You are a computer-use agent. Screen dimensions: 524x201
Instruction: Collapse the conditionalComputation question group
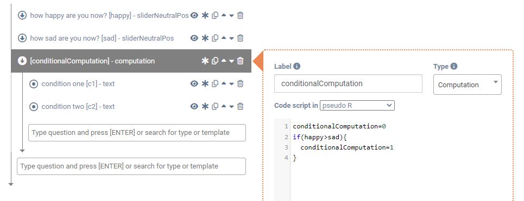coord(22,61)
